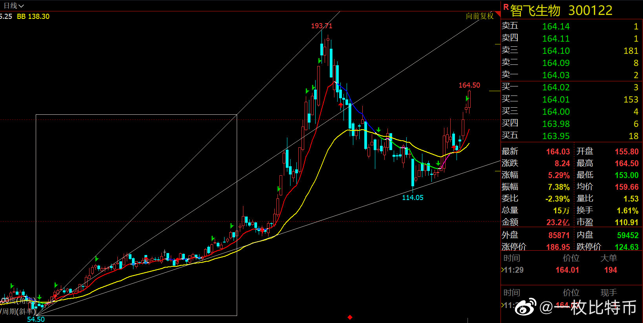This screenshot has width=643, height=323.
Task: Click the 164.50 price label above the latest candle
Action: [469, 85]
